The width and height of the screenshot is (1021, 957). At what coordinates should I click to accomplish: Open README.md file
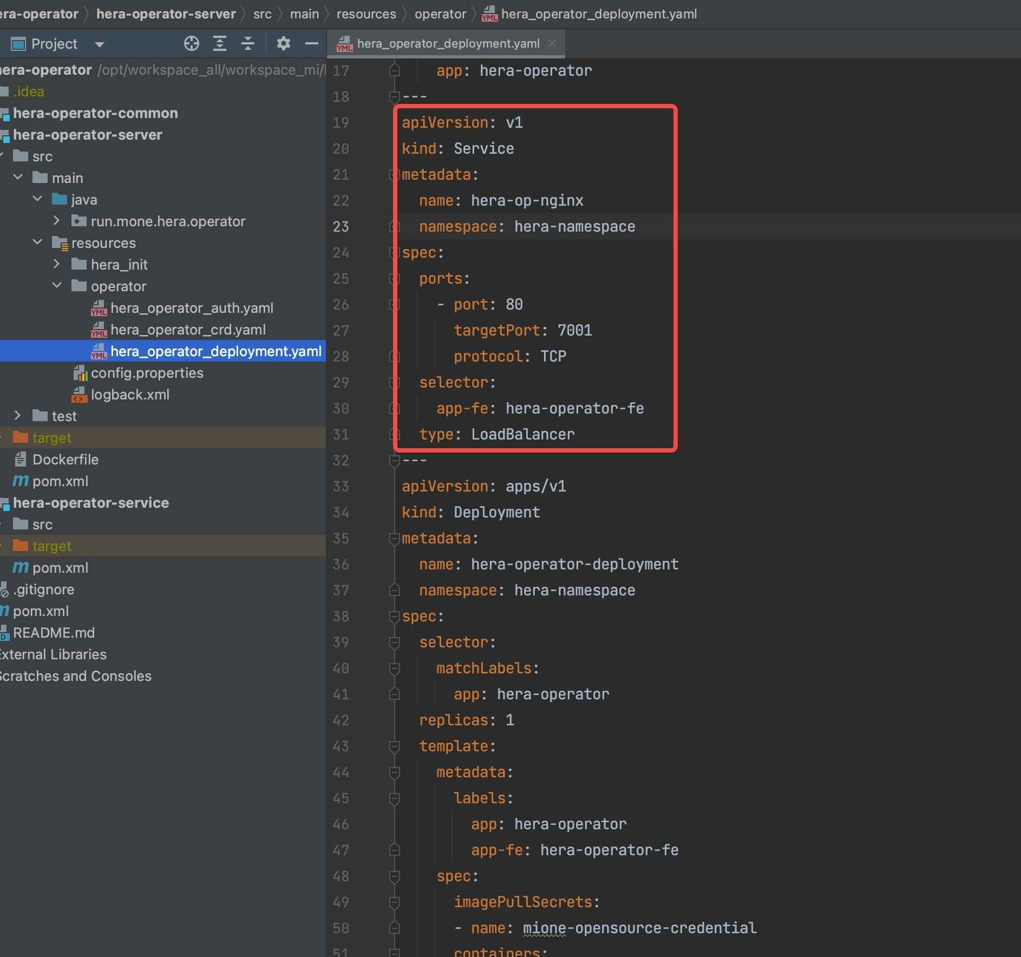54,633
